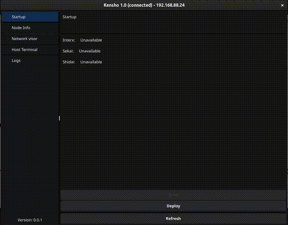288x225 pixels.
Task: Click the Unavailable status beside Interx
Action: 91,40
